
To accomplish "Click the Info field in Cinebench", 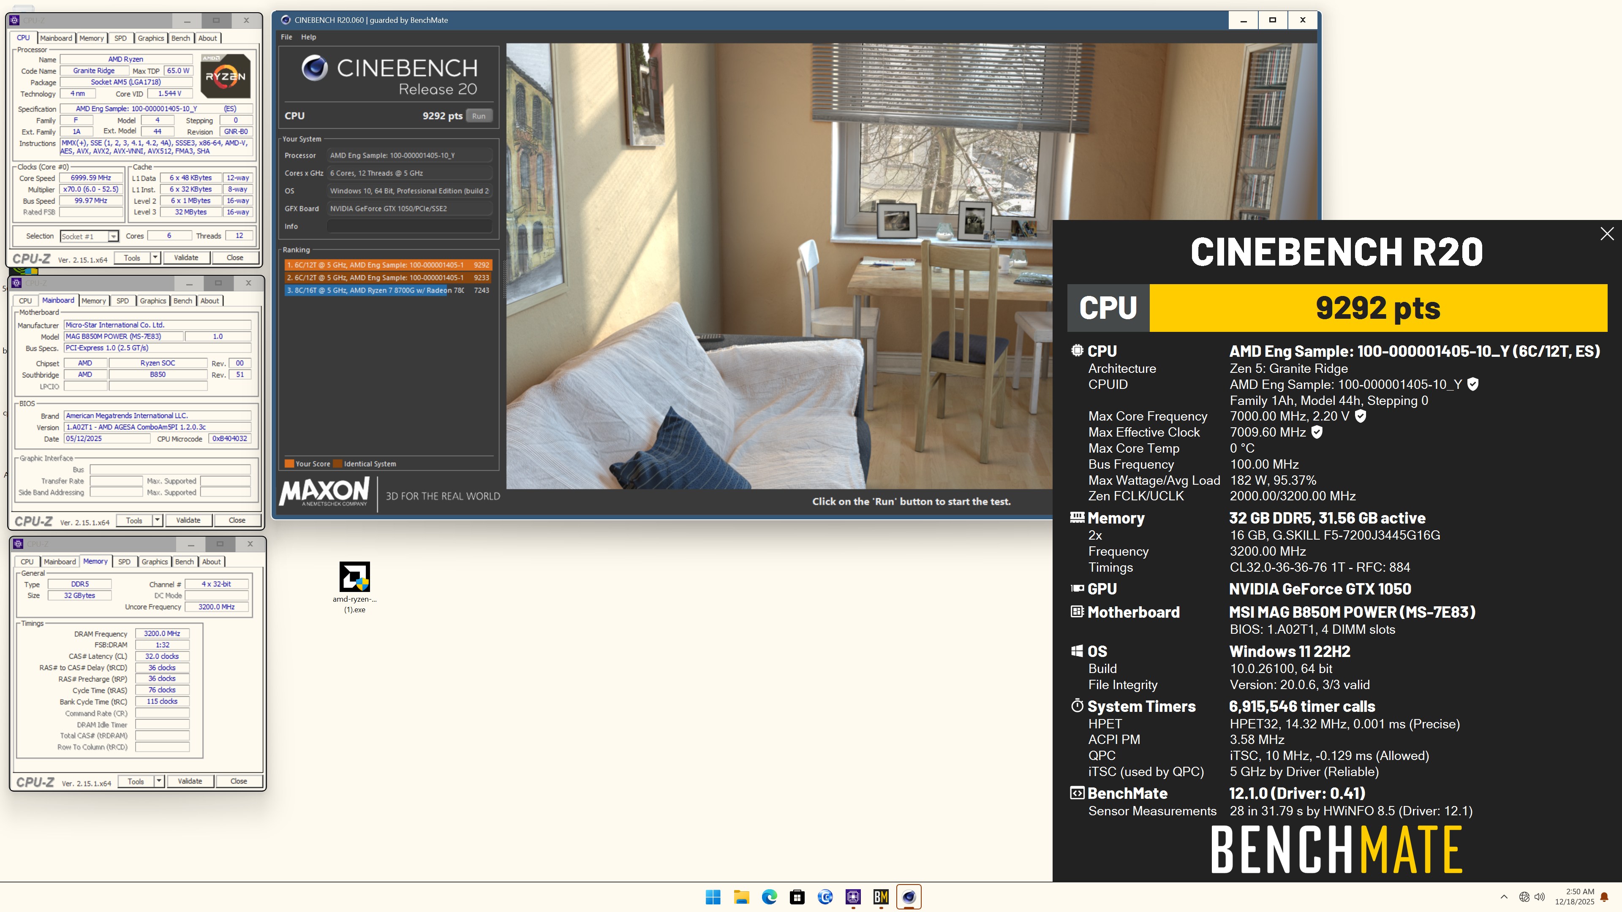I will pyautogui.click(x=409, y=226).
